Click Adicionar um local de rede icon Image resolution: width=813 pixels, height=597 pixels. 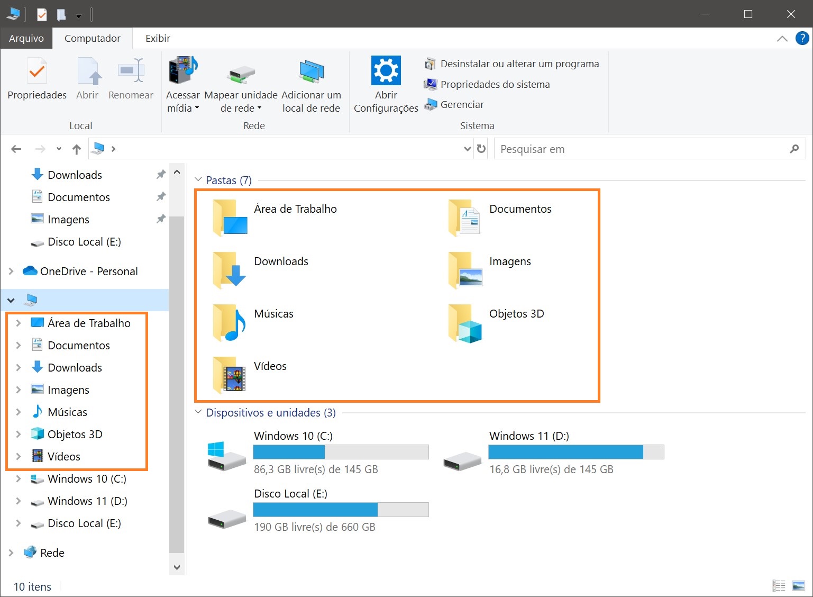(x=311, y=71)
